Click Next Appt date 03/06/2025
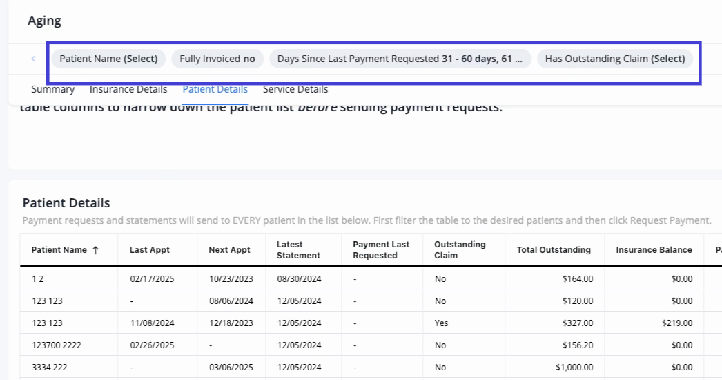The image size is (722, 380). [231, 368]
